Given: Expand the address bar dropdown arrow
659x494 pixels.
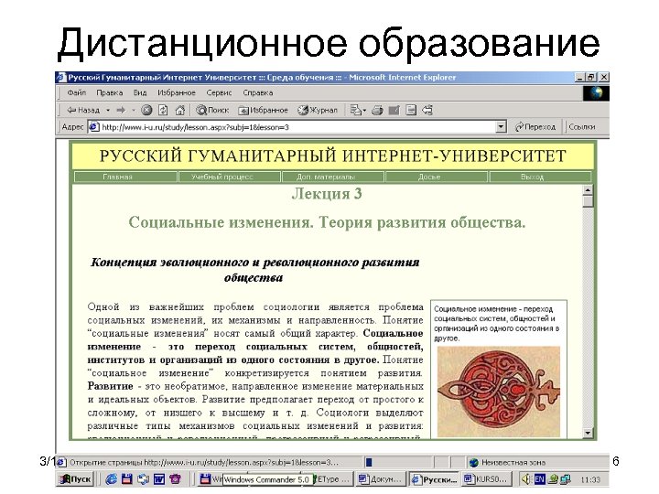Looking at the screenshot, I should pyautogui.click(x=501, y=127).
